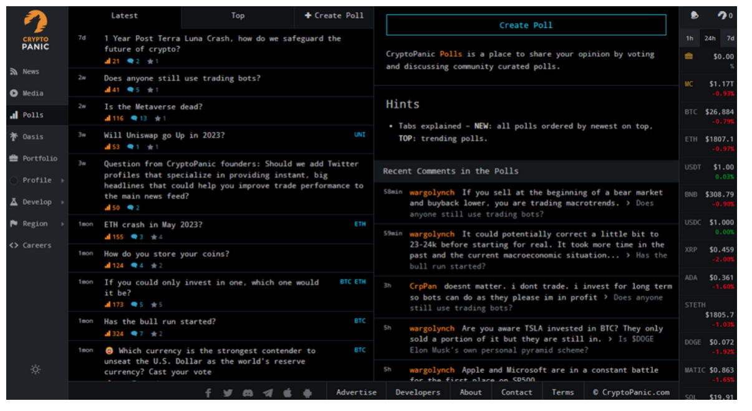Open poll "Will Uniswap go Up in 2023?"

coord(165,135)
